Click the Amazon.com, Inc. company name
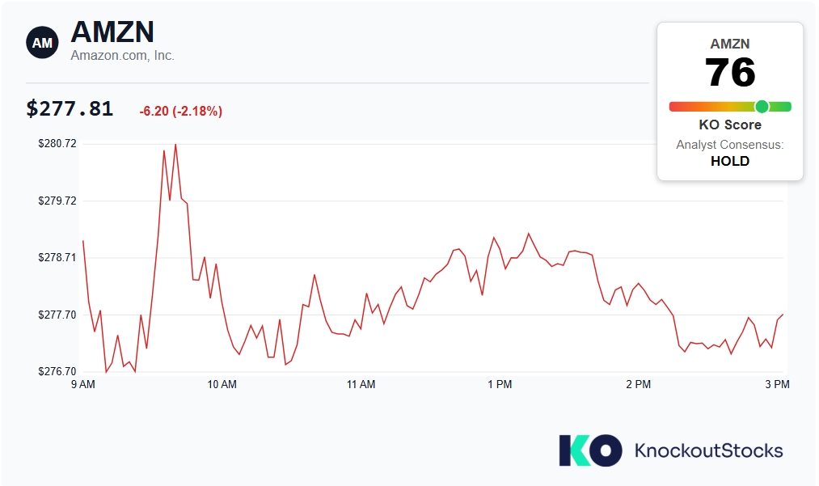Screen dimensions: 819x486 (123, 56)
